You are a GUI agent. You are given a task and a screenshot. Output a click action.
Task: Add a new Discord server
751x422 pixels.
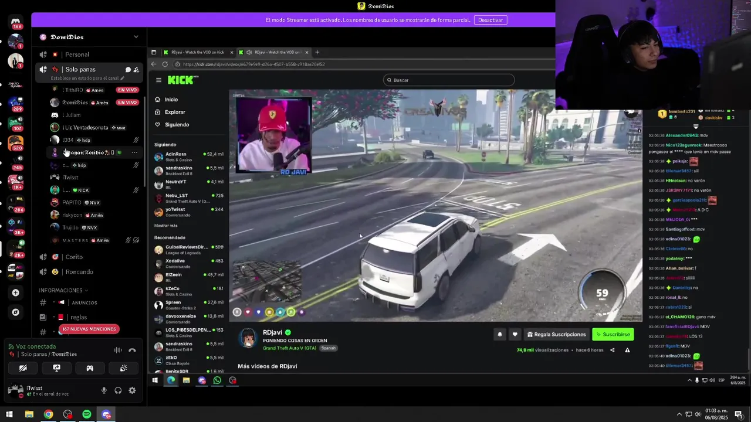coord(16,292)
